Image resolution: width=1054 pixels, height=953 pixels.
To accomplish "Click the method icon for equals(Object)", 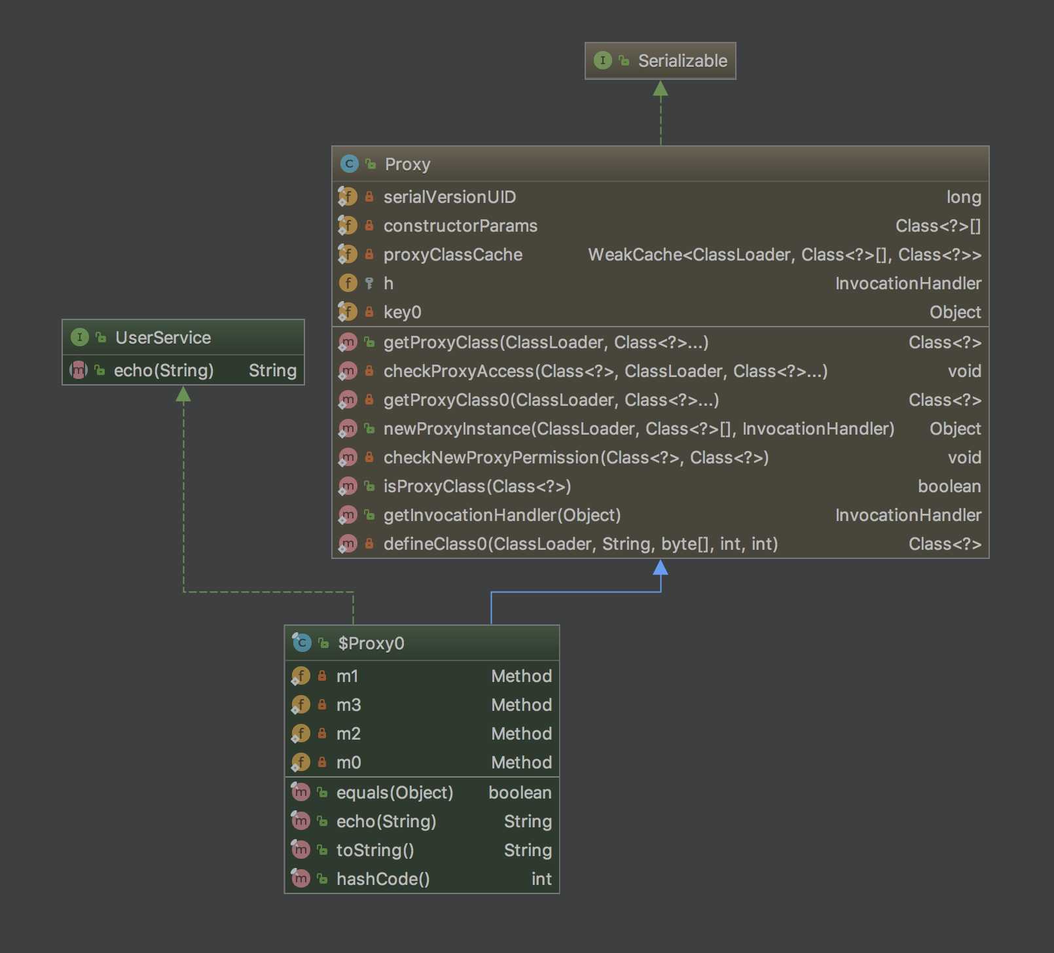I will [300, 792].
